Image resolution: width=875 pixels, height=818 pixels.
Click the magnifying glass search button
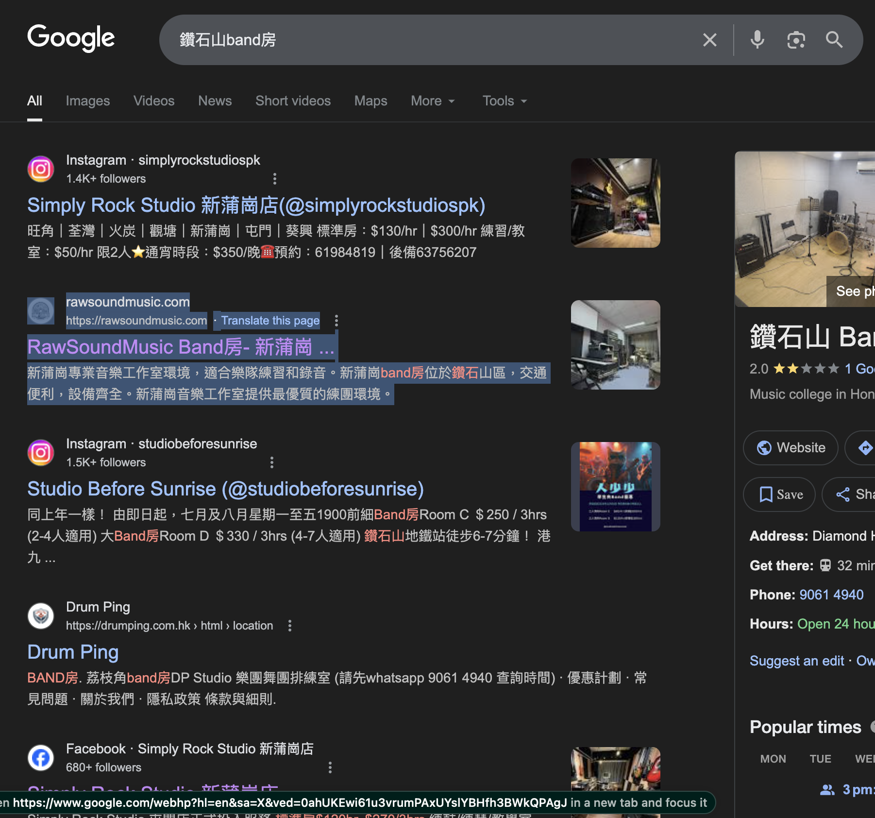point(834,40)
